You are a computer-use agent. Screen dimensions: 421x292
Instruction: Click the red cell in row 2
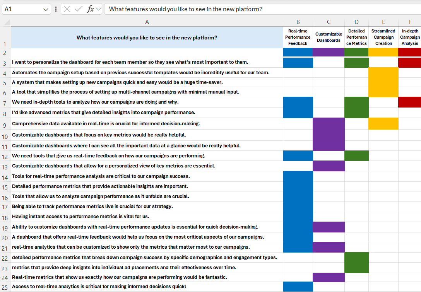410,52
